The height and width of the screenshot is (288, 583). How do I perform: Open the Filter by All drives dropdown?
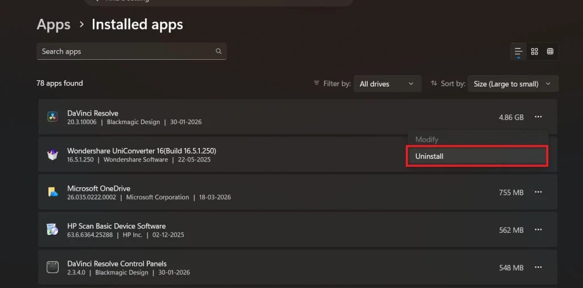pos(387,84)
